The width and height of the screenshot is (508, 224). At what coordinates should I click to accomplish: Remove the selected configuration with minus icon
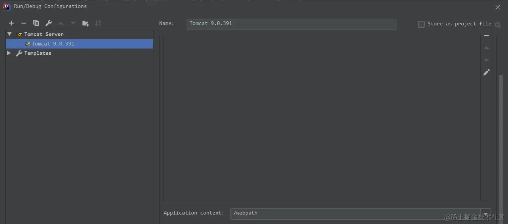point(24,23)
